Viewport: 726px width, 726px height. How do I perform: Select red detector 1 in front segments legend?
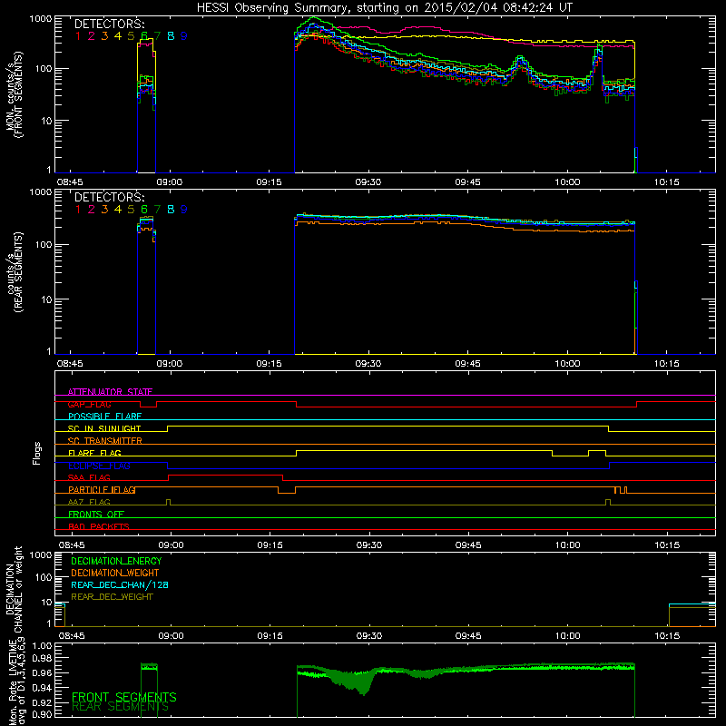pos(78,35)
